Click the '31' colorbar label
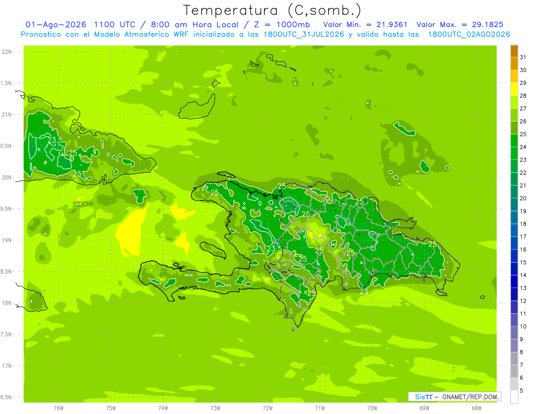This screenshot has width=535, height=414. pos(523,57)
